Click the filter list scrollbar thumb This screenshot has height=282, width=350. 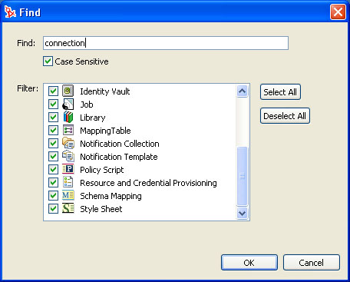pyautogui.click(x=242, y=176)
